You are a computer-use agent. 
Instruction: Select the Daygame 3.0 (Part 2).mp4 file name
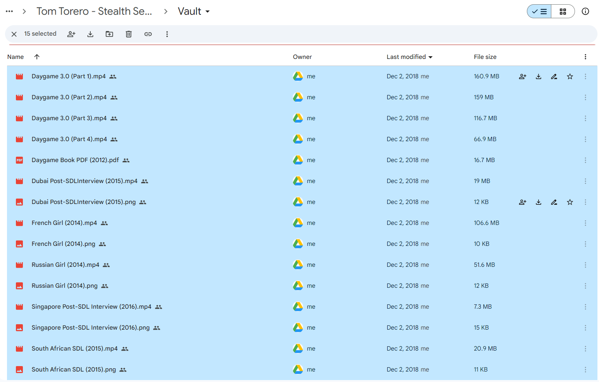click(69, 97)
